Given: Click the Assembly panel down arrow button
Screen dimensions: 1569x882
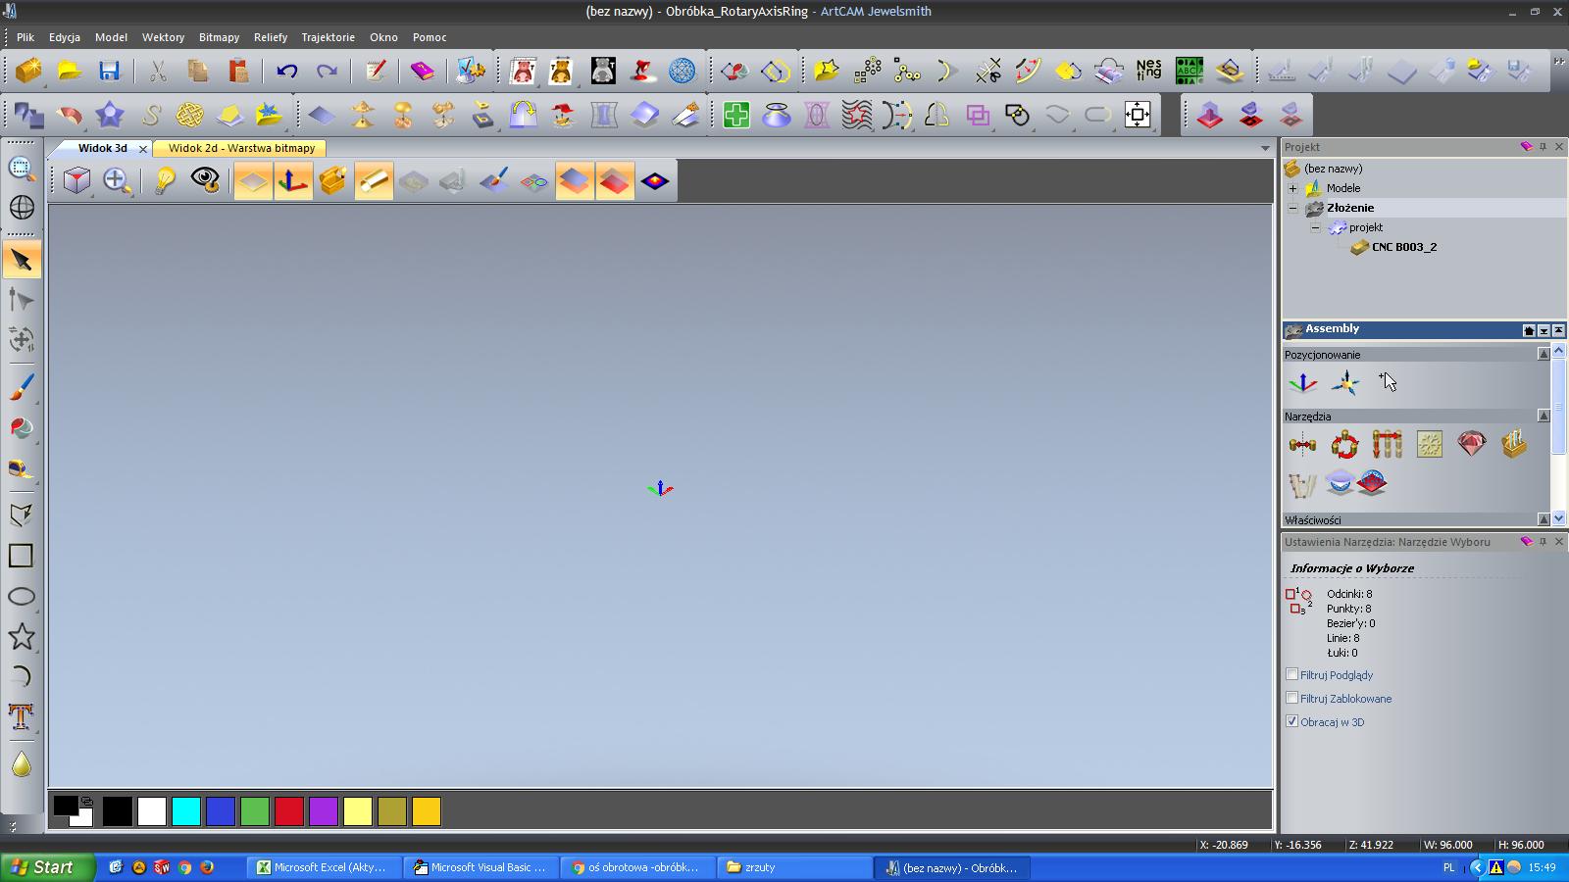Looking at the screenshot, I should click(1544, 330).
